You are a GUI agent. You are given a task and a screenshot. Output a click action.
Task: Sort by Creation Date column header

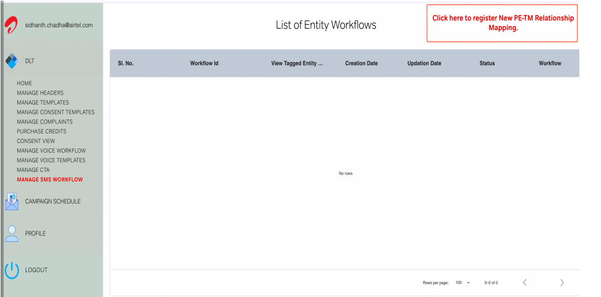361,63
